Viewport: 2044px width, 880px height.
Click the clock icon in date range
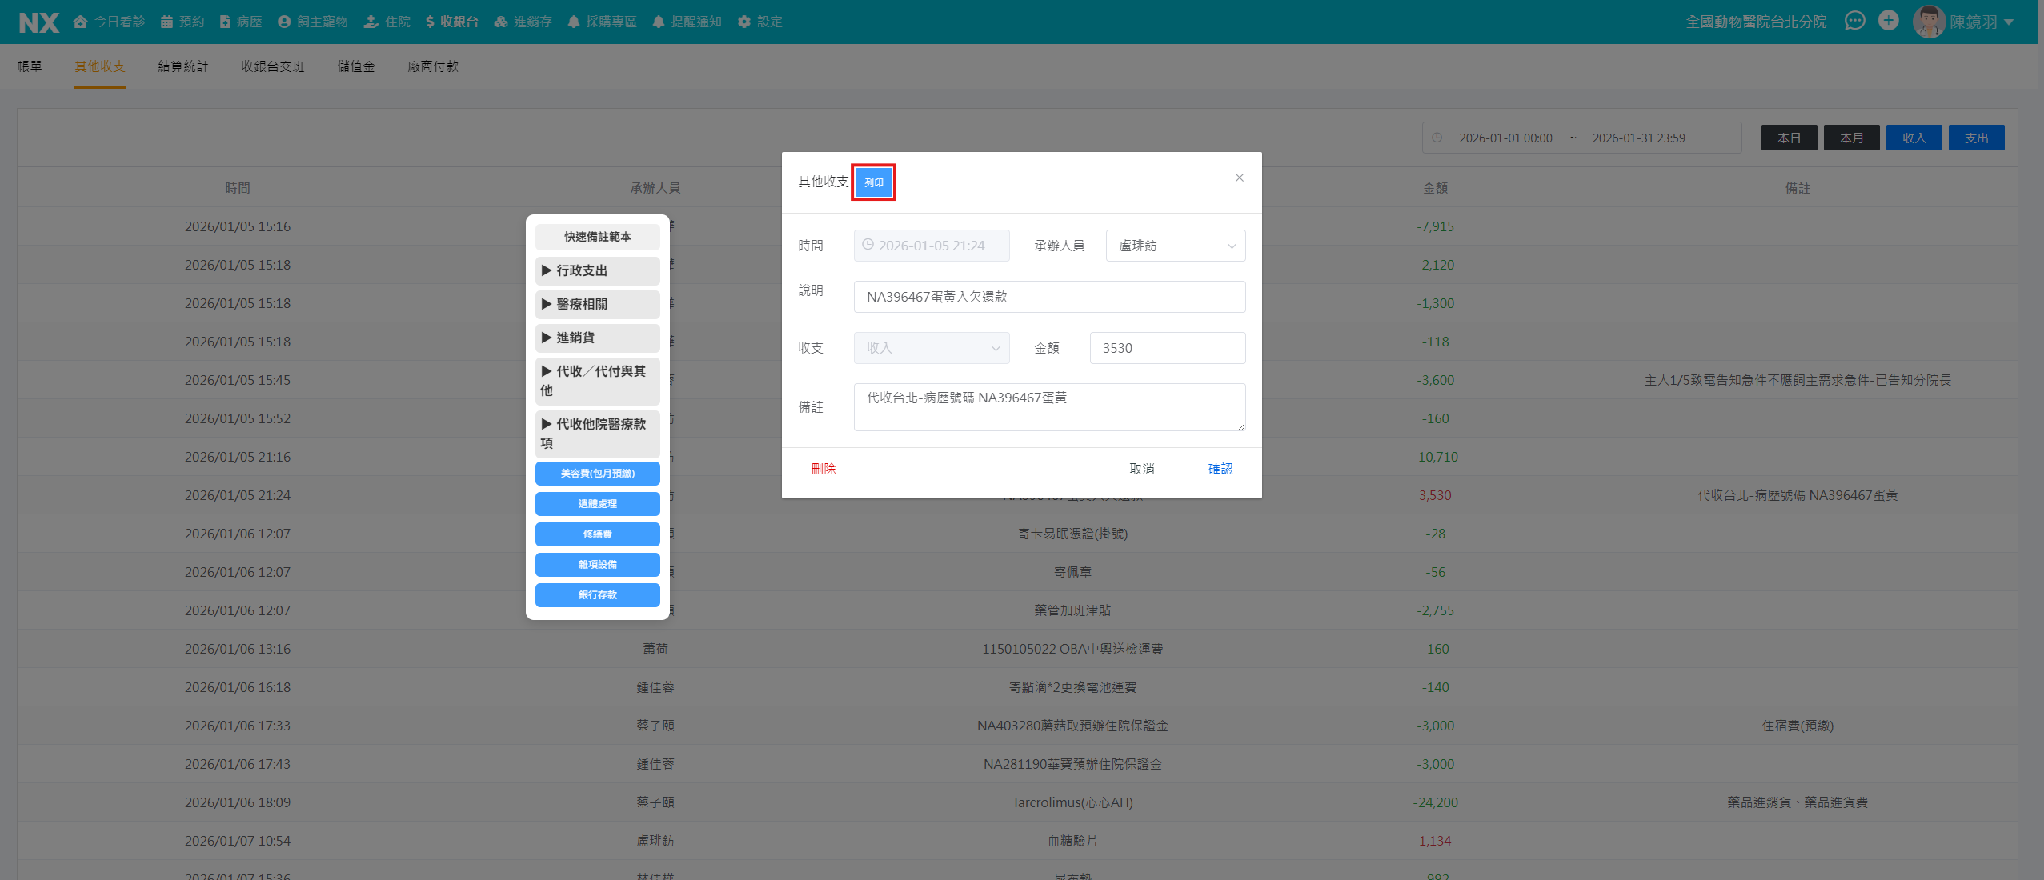tap(1437, 138)
